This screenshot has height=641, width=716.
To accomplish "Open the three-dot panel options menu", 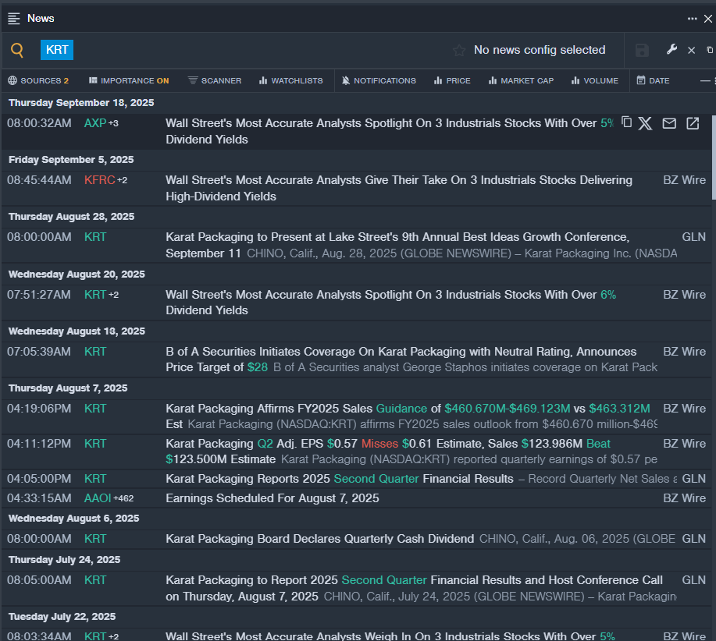I will [x=692, y=18].
